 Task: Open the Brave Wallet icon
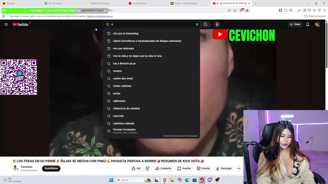(x=309, y=10)
